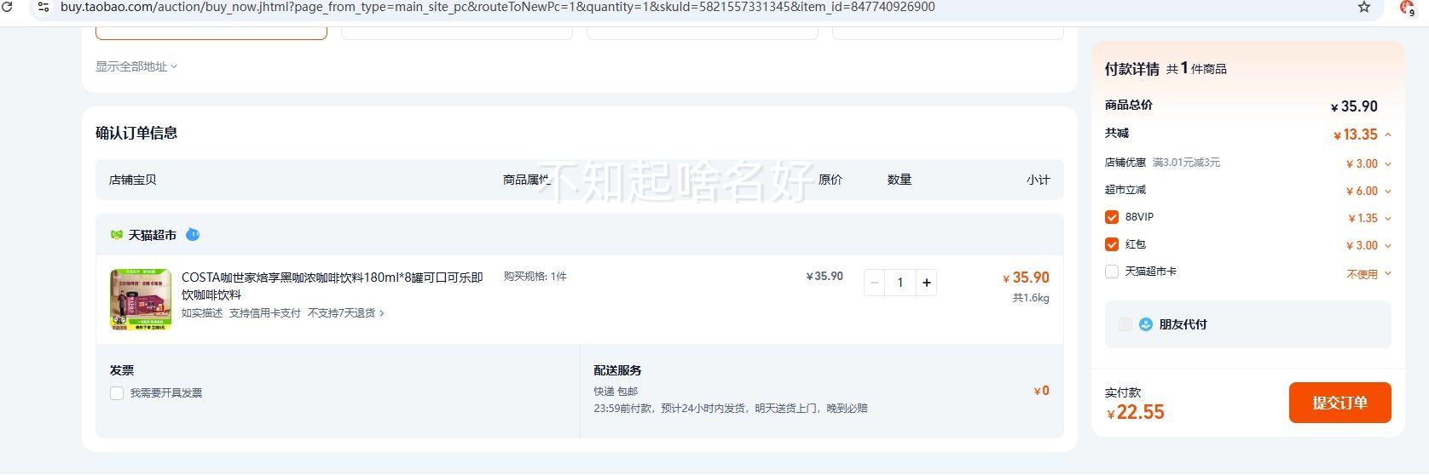Image resolution: width=1429 pixels, height=475 pixels.
Task: Open the COSTA咖世家 product title link
Action: pos(333,286)
